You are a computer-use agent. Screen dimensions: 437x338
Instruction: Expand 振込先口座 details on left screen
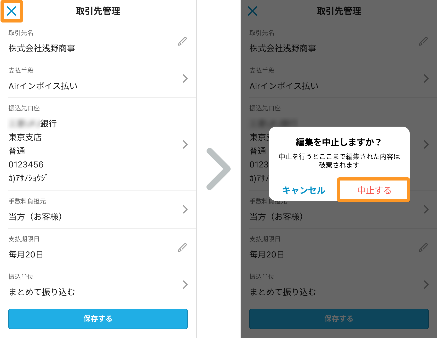click(185, 144)
